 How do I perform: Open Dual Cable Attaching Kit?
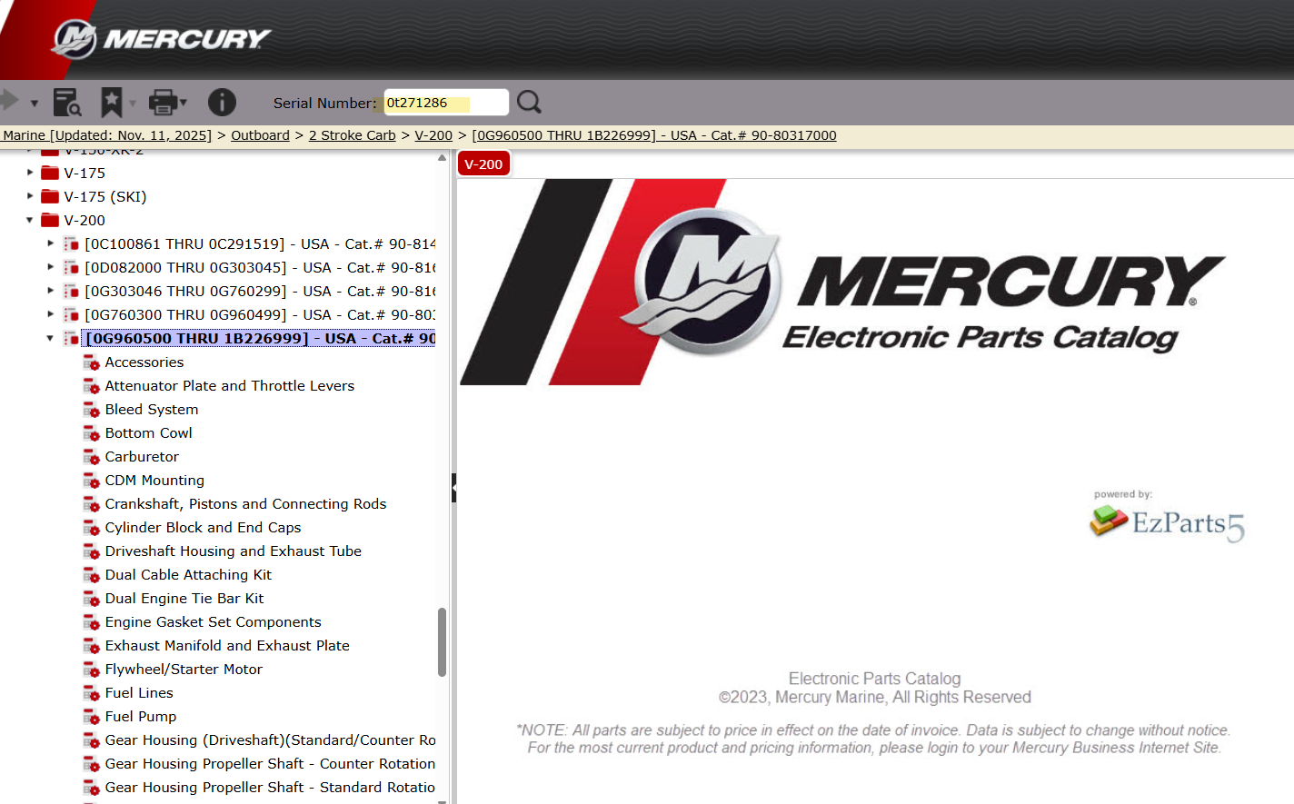click(188, 574)
